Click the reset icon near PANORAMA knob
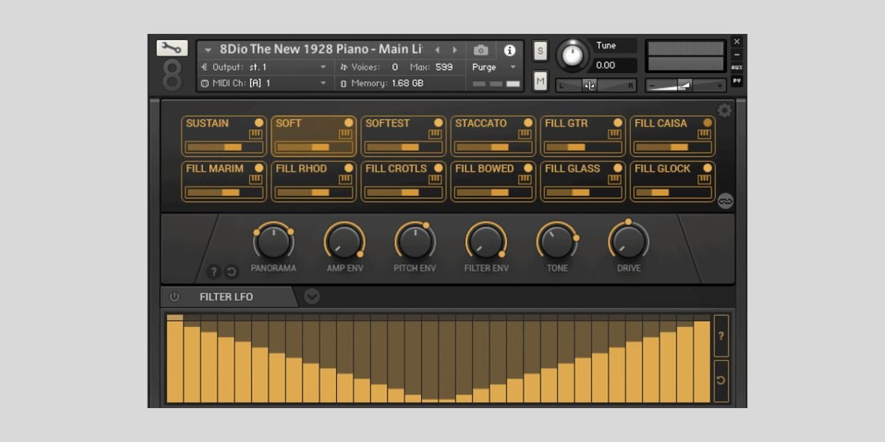 (231, 272)
